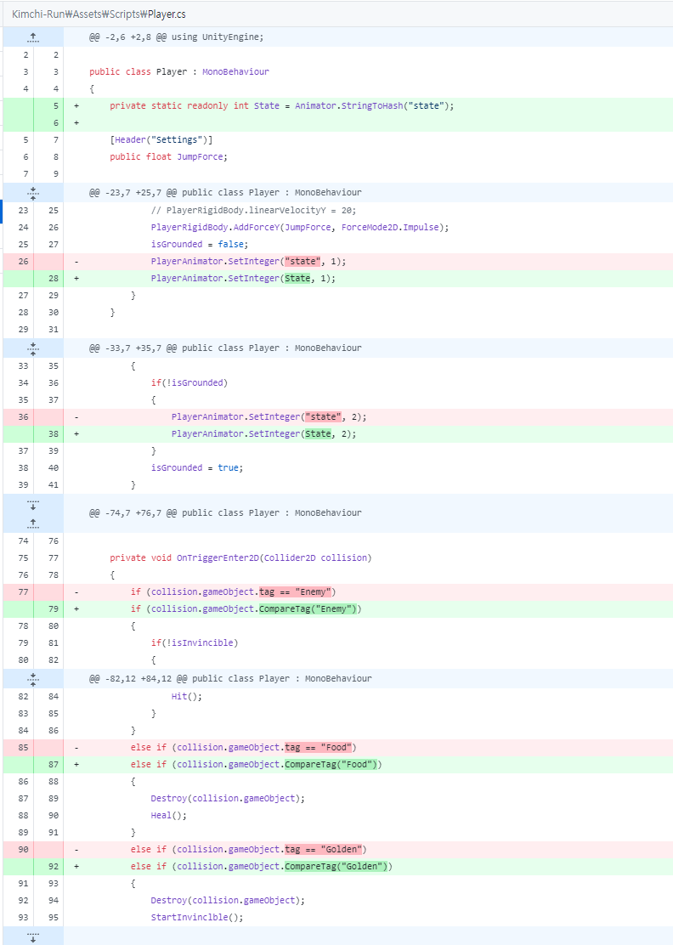Click removed line 'SetInteger("state", 1)'
The height and width of the screenshot is (945, 673).
pos(248,262)
